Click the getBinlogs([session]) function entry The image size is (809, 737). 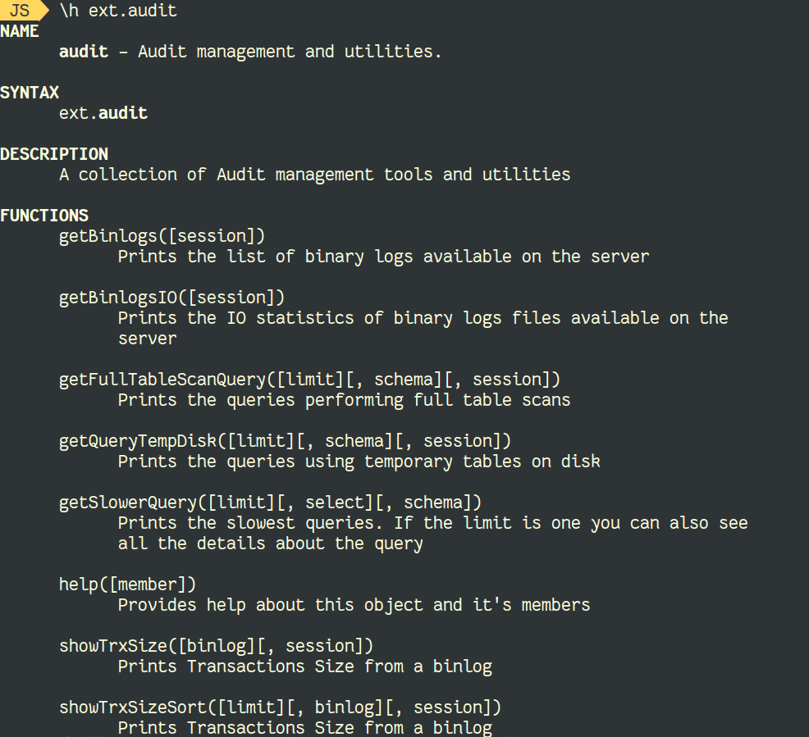click(162, 236)
